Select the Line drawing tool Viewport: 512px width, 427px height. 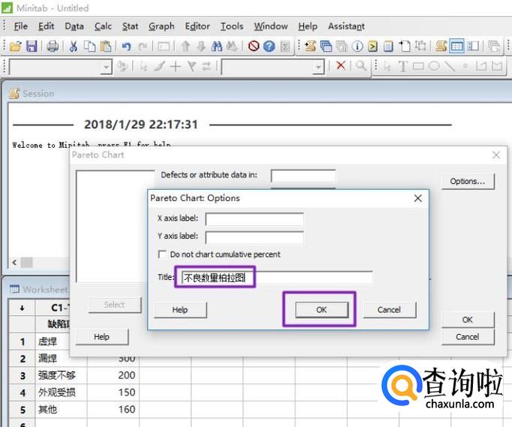[449, 66]
